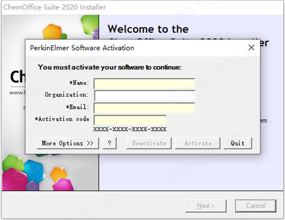Click the Organization: label
This screenshot has width=285, height=220.
66,95
